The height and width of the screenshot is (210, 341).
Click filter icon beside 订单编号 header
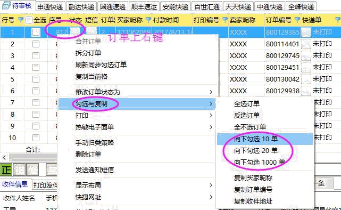point(297,20)
